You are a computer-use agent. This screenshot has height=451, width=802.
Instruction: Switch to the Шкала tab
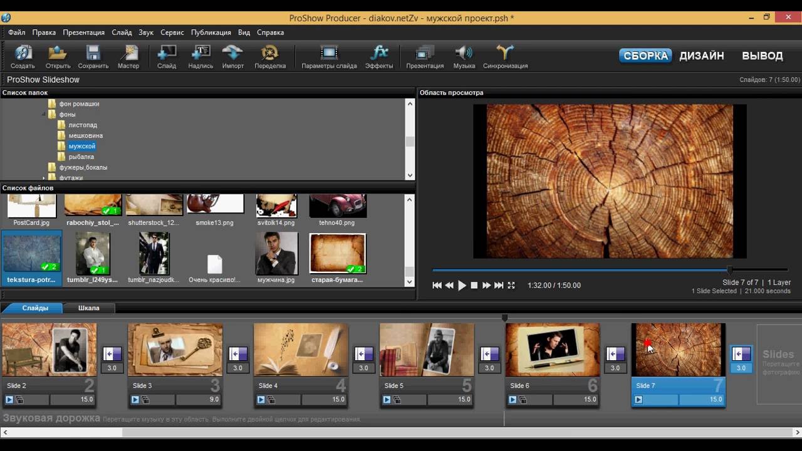click(88, 308)
